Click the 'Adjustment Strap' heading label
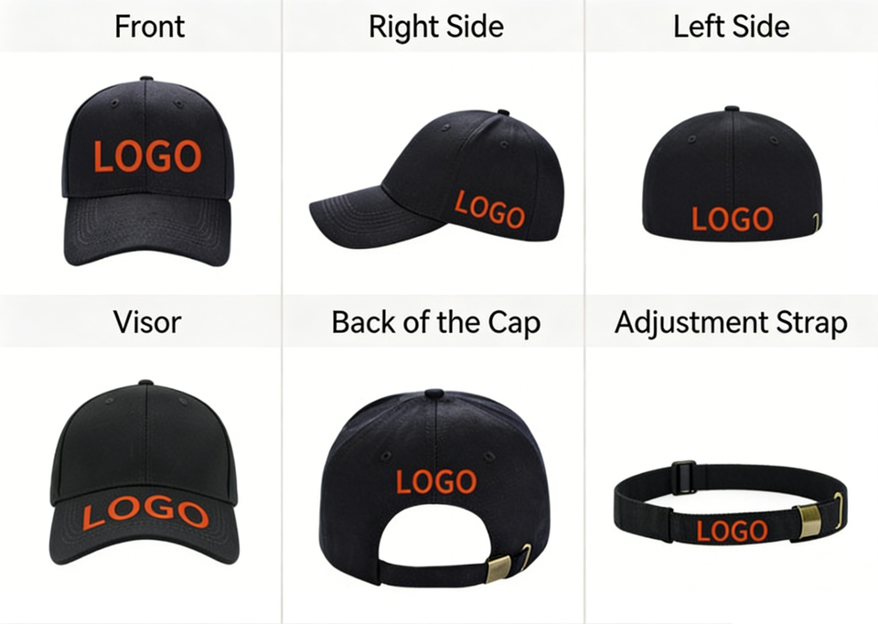This screenshot has height=624, width=878. click(731, 323)
